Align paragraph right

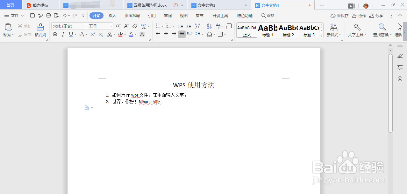click(174, 34)
